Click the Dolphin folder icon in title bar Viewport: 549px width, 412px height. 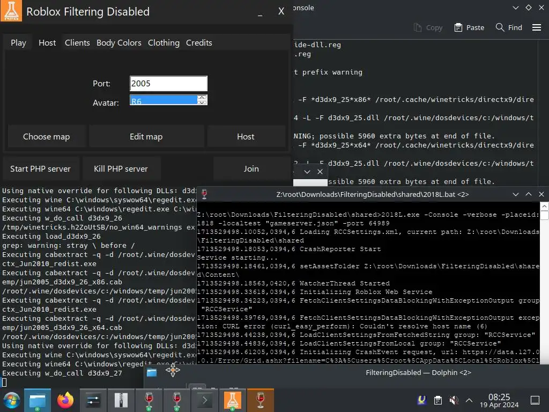point(152,372)
